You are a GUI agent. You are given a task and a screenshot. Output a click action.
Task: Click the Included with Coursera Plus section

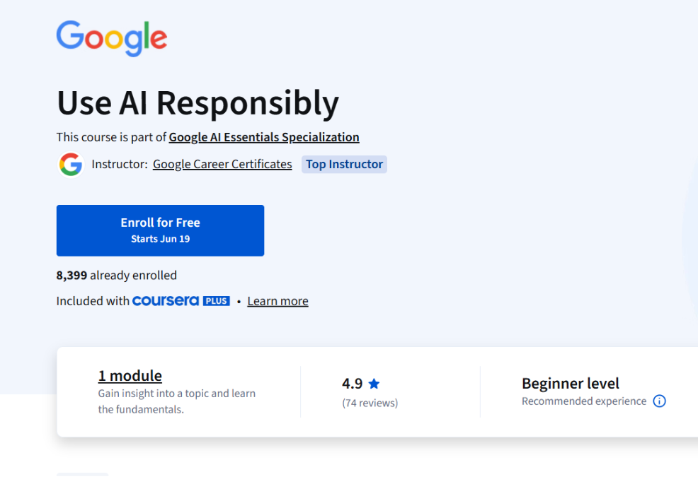coord(182,300)
